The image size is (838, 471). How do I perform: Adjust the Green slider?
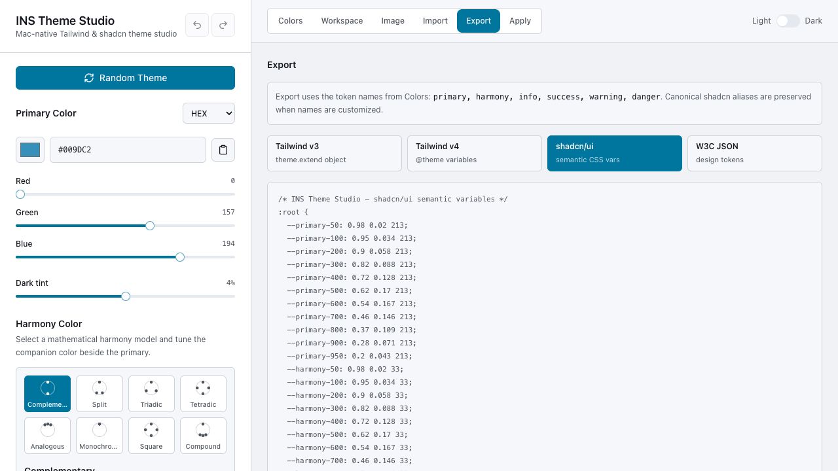(125, 226)
